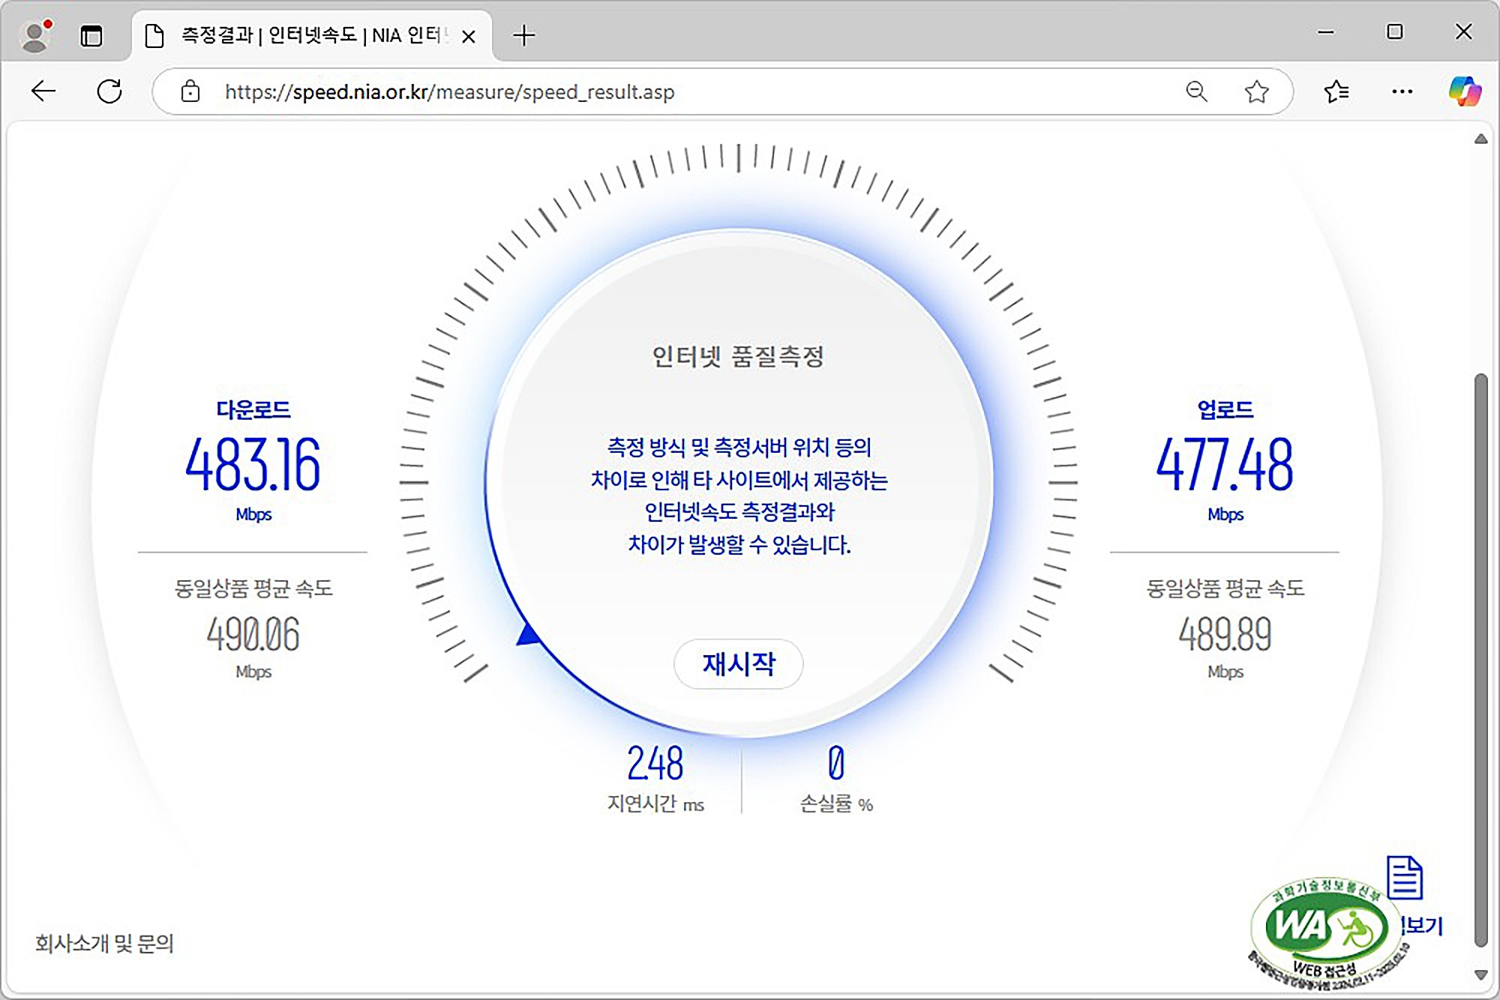This screenshot has width=1500, height=1000.
Task: Click the zoom magnifier in address bar
Action: click(1196, 91)
